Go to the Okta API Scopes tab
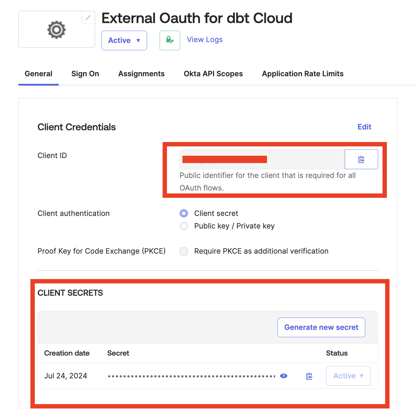The width and height of the screenshot is (417, 419). (213, 74)
